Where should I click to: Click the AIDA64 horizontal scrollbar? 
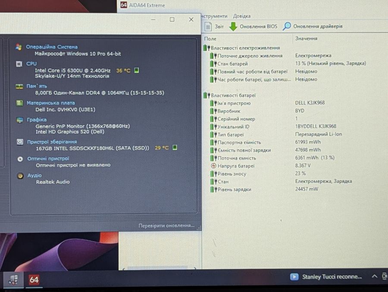coord(160,268)
